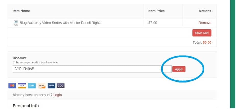Remove the Blog Authority item from cart

click(205, 23)
